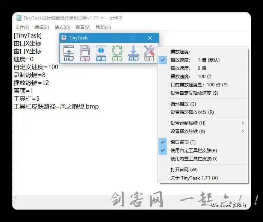Open 关于 TinyTask 1.71 (A)

(x=203, y=178)
